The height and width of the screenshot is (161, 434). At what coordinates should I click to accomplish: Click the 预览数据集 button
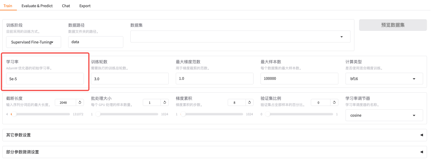click(x=393, y=25)
